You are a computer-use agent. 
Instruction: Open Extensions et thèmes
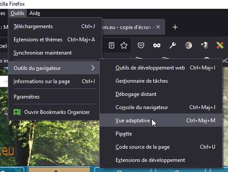[x=54, y=40]
